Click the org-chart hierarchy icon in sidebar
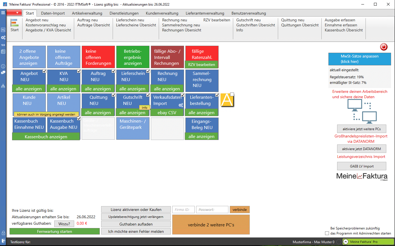The image size is (395, 246). click(x=3, y=86)
